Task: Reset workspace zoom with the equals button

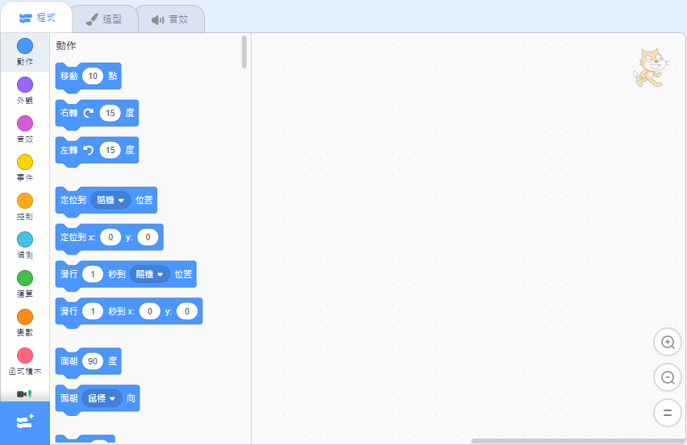Action: (x=667, y=413)
